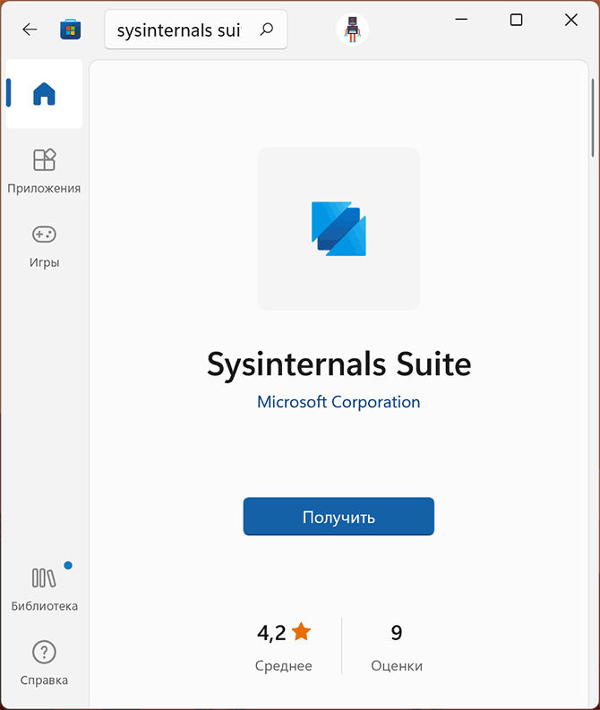Viewport: 600px width, 710px height.
Task: Open the Игры section
Action: 44,246
